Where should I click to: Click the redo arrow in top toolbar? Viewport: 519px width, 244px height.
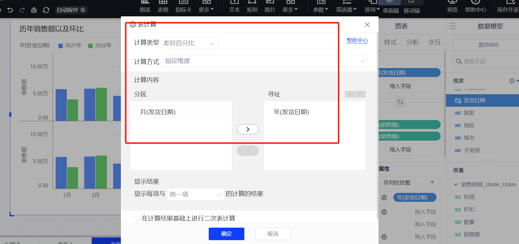(22, 10)
